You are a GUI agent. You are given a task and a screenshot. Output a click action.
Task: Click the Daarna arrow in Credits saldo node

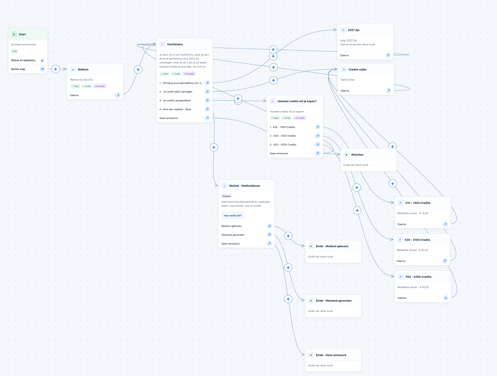[x=388, y=91]
